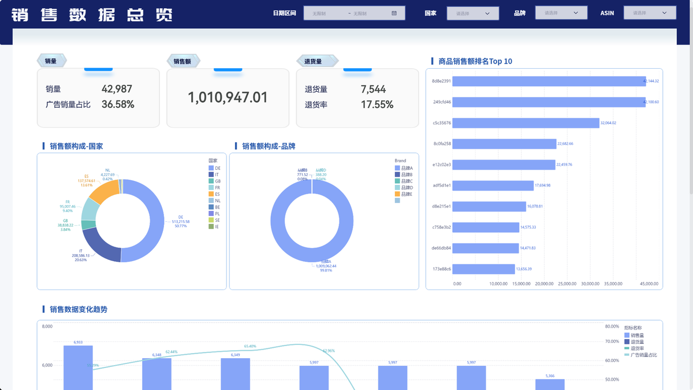Open the 国家 filter dropdown
Image resolution: width=693 pixels, height=390 pixels.
(x=472, y=13)
